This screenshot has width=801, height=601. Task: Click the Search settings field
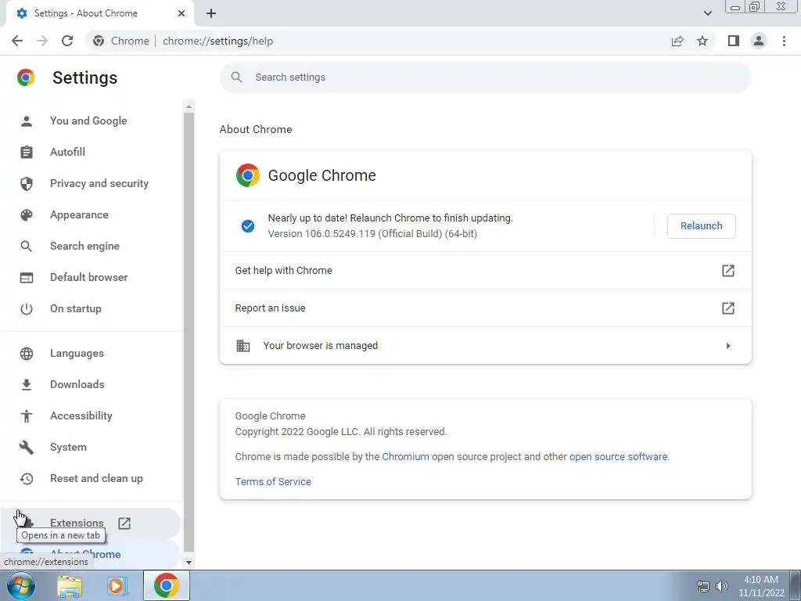[485, 77]
